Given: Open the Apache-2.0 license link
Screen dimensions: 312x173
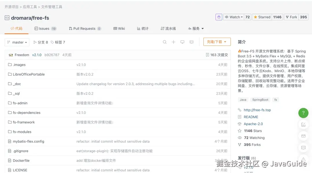Looking at the screenshot, I should point(253,124).
